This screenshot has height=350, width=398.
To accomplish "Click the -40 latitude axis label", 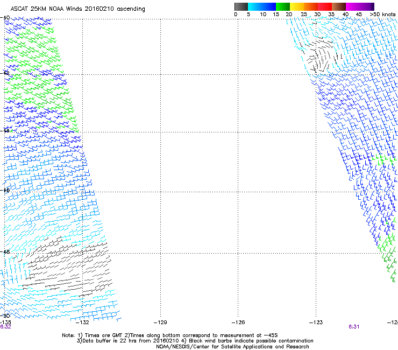I will [x=5, y=18].
